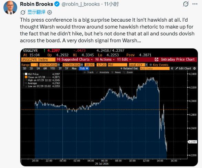Viewport: 202px width, 168px height.
Task: Expand the Suggested Charts dropdown
Action: click(75, 59)
